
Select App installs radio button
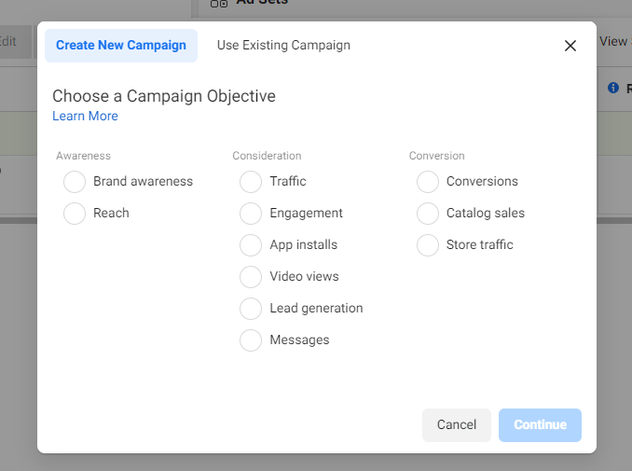[x=251, y=245]
